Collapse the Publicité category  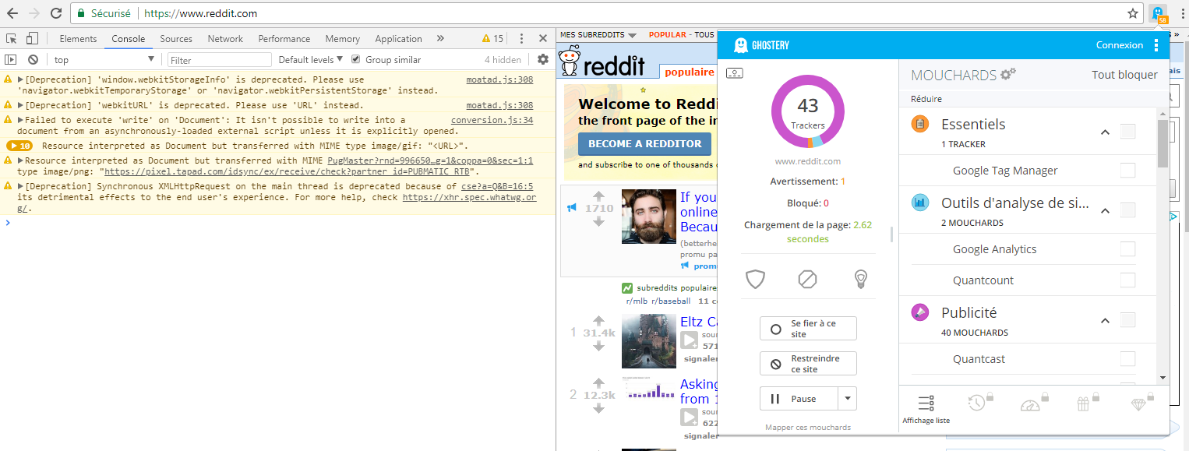(x=1105, y=320)
